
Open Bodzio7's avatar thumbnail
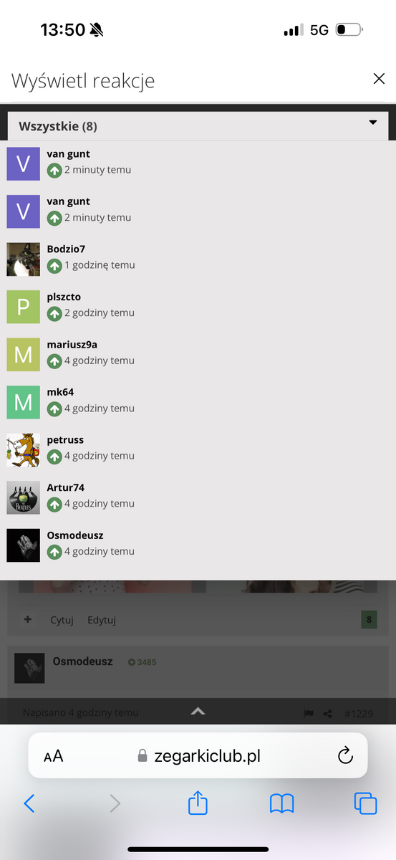pyautogui.click(x=23, y=259)
